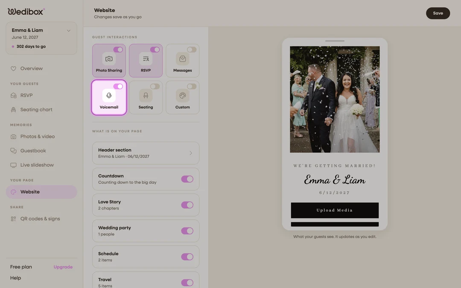The height and width of the screenshot is (288, 461).
Task: Click the phone preview top handle bar
Action: [x=335, y=41]
